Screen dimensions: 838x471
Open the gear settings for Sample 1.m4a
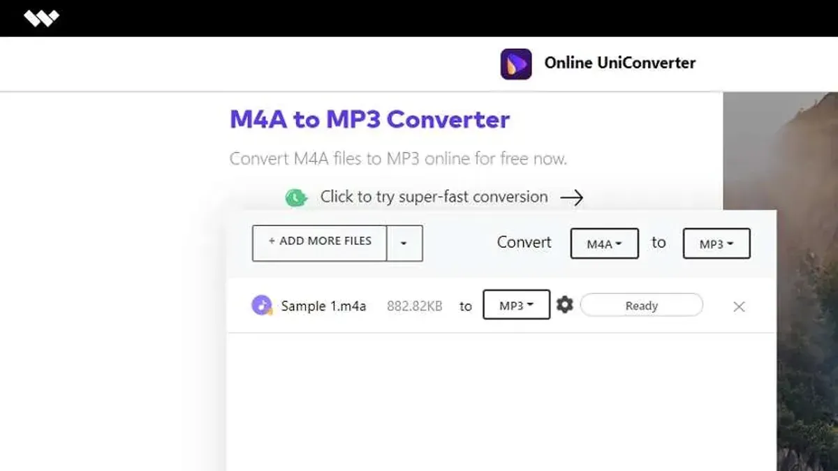(x=565, y=305)
